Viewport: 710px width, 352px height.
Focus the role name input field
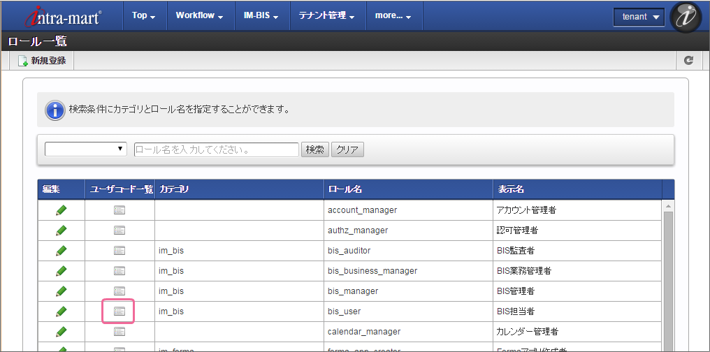coord(216,149)
